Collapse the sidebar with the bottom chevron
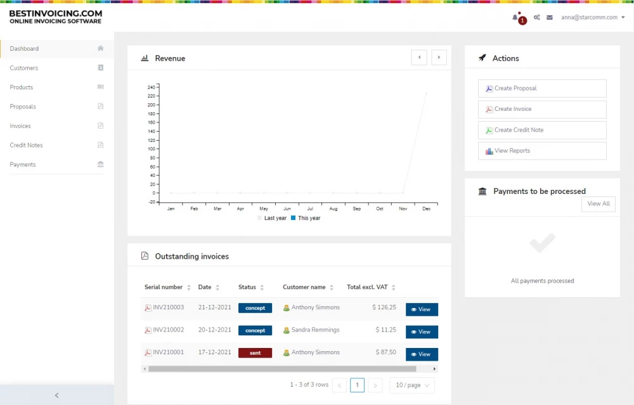Screen dimensions: 634x405 [x=56, y=395]
